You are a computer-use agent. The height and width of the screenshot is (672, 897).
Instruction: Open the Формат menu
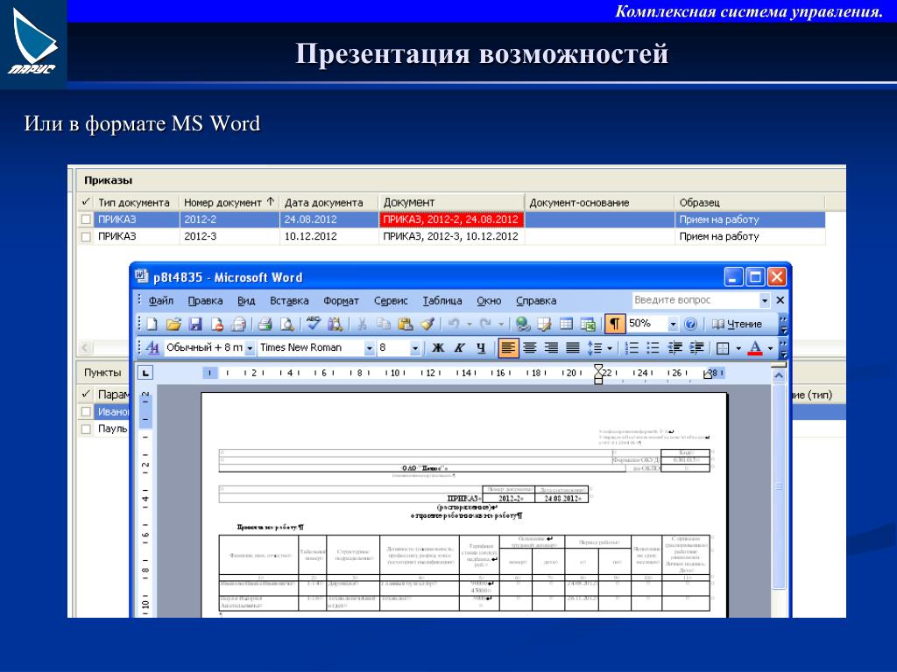tap(341, 301)
